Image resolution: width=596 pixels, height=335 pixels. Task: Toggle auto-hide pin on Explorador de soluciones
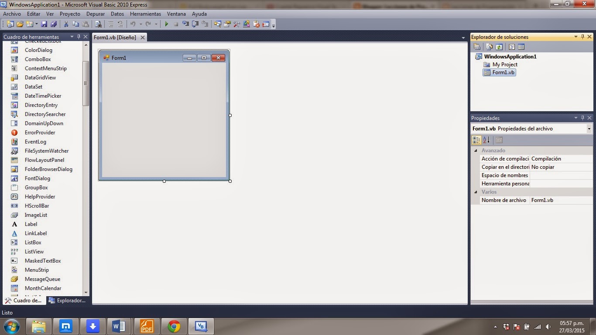click(582, 37)
